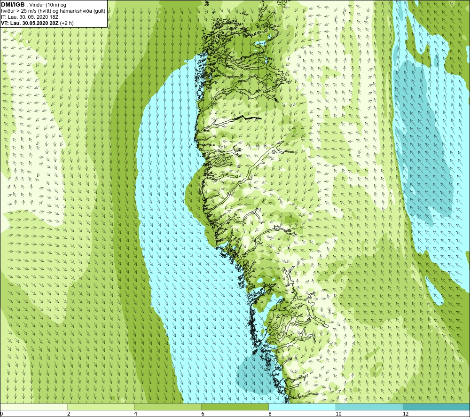
Task: Click the scale label 2
Action: [69, 414]
